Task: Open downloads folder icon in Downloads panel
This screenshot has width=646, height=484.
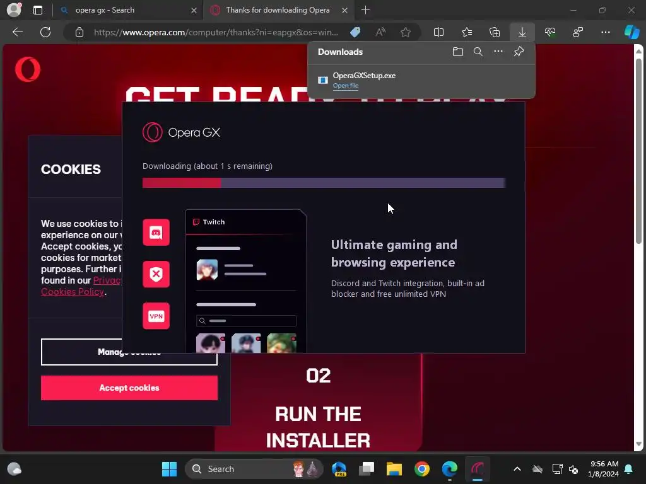Action: [458, 52]
